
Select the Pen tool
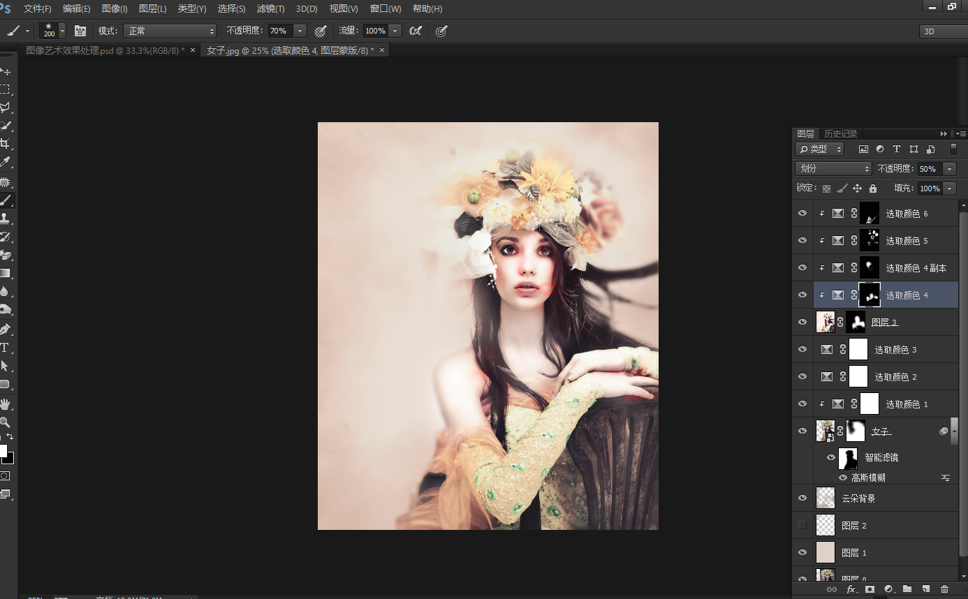pyautogui.click(x=6, y=329)
